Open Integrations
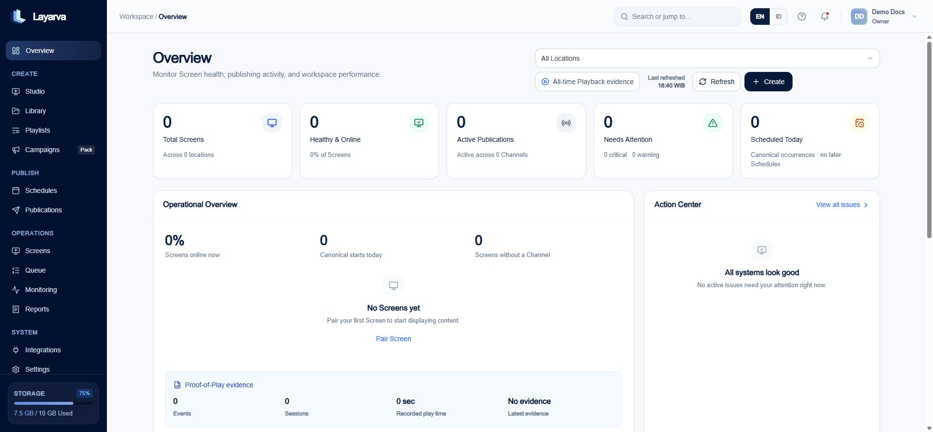Viewport: 933px width, 432px height. point(53,350)
